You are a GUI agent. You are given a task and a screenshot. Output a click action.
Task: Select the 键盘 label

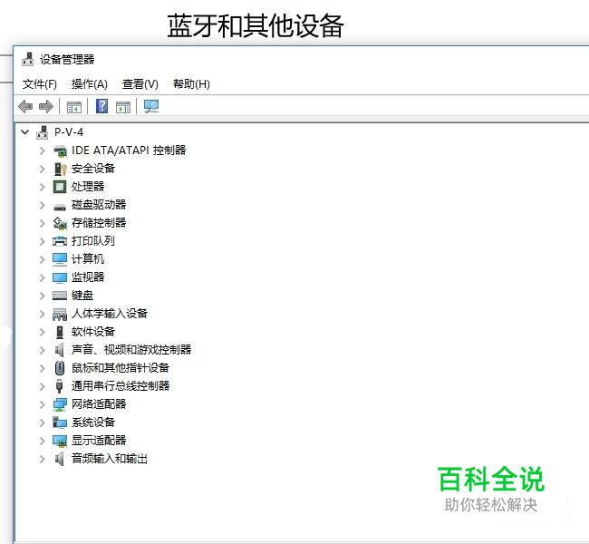82,296
